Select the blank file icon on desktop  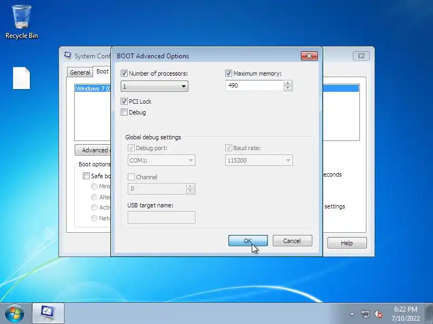21,78
